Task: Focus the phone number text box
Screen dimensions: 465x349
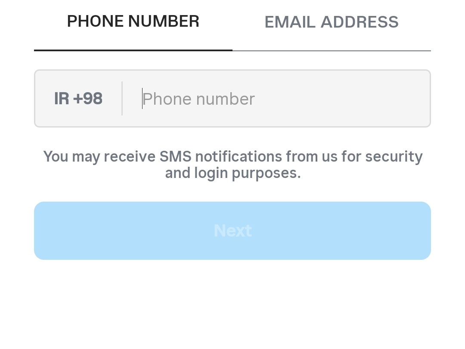Action: 276,99
